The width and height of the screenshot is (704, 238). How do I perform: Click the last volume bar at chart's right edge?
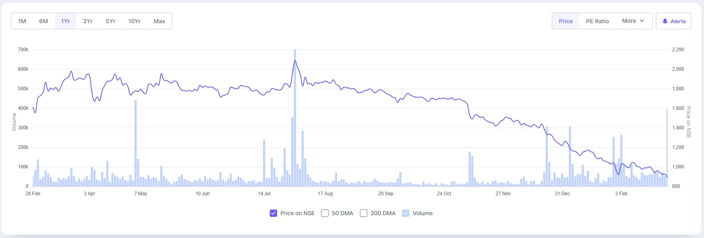(x=667, y=151)
